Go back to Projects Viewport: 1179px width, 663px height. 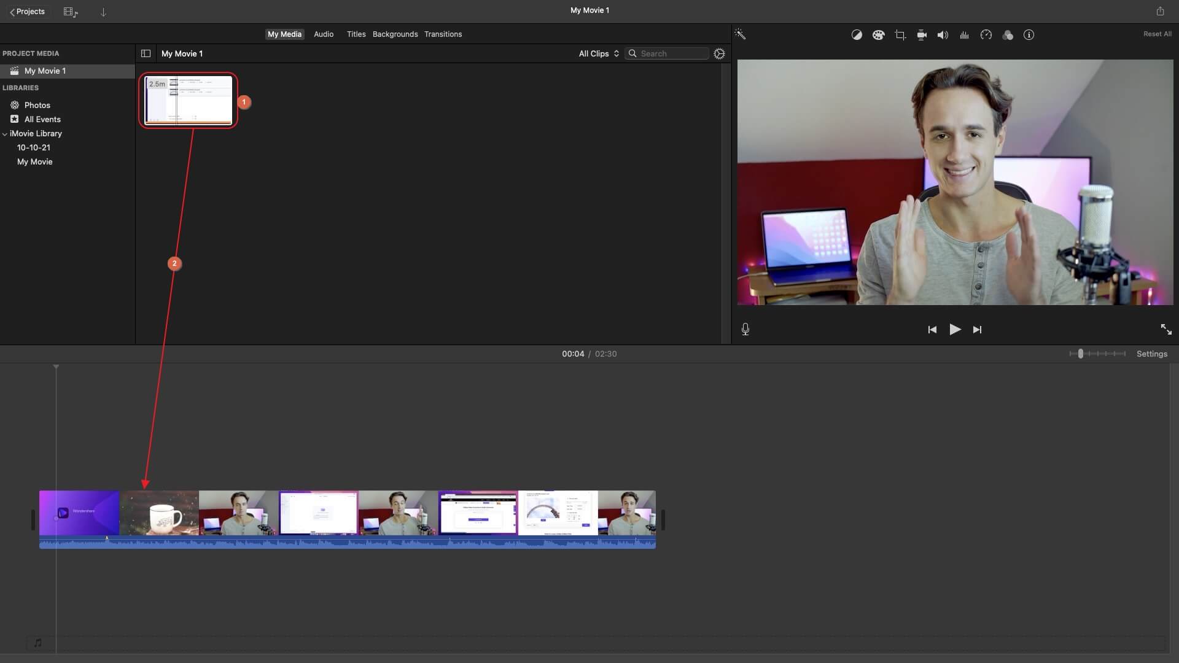27,12
